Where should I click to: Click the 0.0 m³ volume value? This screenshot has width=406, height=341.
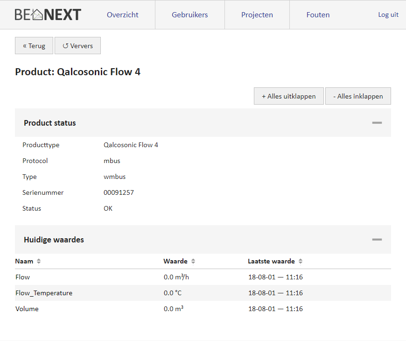coord(174,309)
